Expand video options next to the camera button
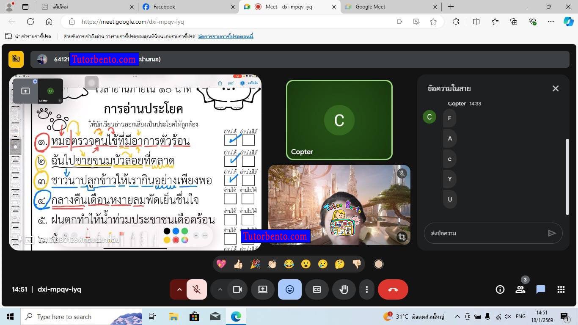Viewport: 578px width, 325px height. [x=220, y=289]
